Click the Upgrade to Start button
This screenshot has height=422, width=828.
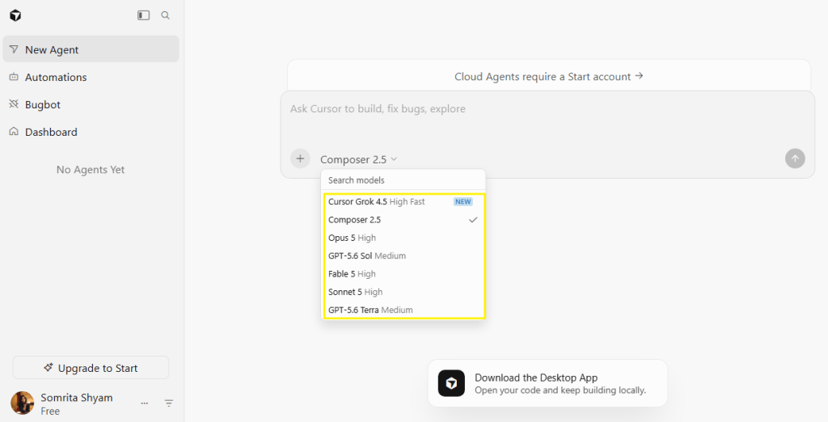point(91,368)
